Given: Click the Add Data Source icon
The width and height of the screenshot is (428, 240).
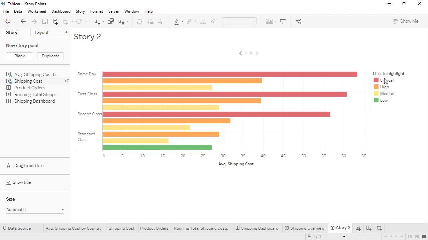Looking at the screenshot, I should click(55, 21).
